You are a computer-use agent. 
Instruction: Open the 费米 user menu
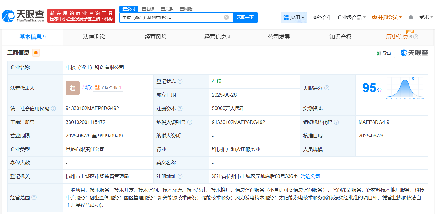(426, 17)
